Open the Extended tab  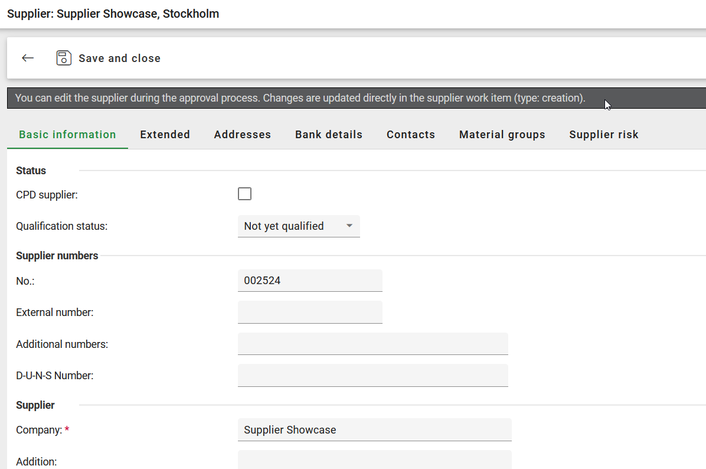[165, 135]
